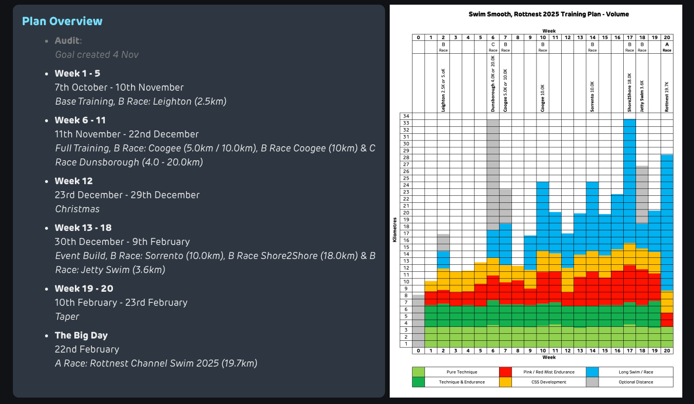This screenshot has width=694, height=404.
Task: Click the 'Kilometres' vertical axis label
Action: pyautogui.click(x=394, y=230)
